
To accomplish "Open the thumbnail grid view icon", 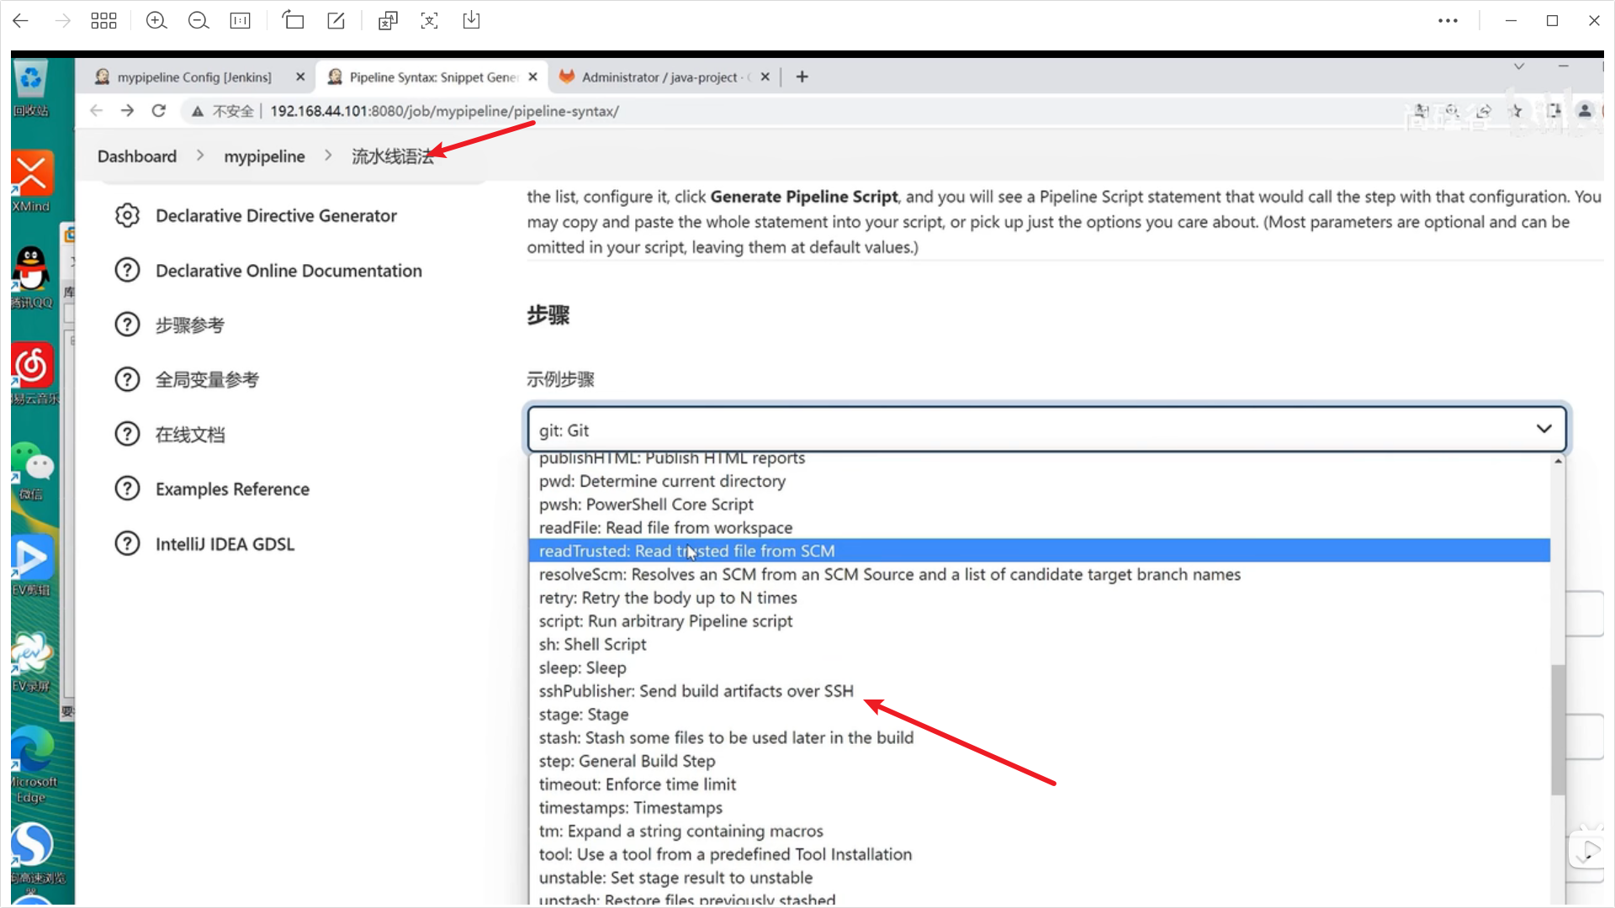I will coord(103,21).
